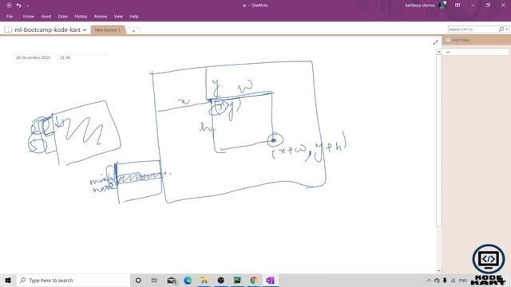
Task: Click the scroll up arrow of page scrollbar
Action: [438, 52]
